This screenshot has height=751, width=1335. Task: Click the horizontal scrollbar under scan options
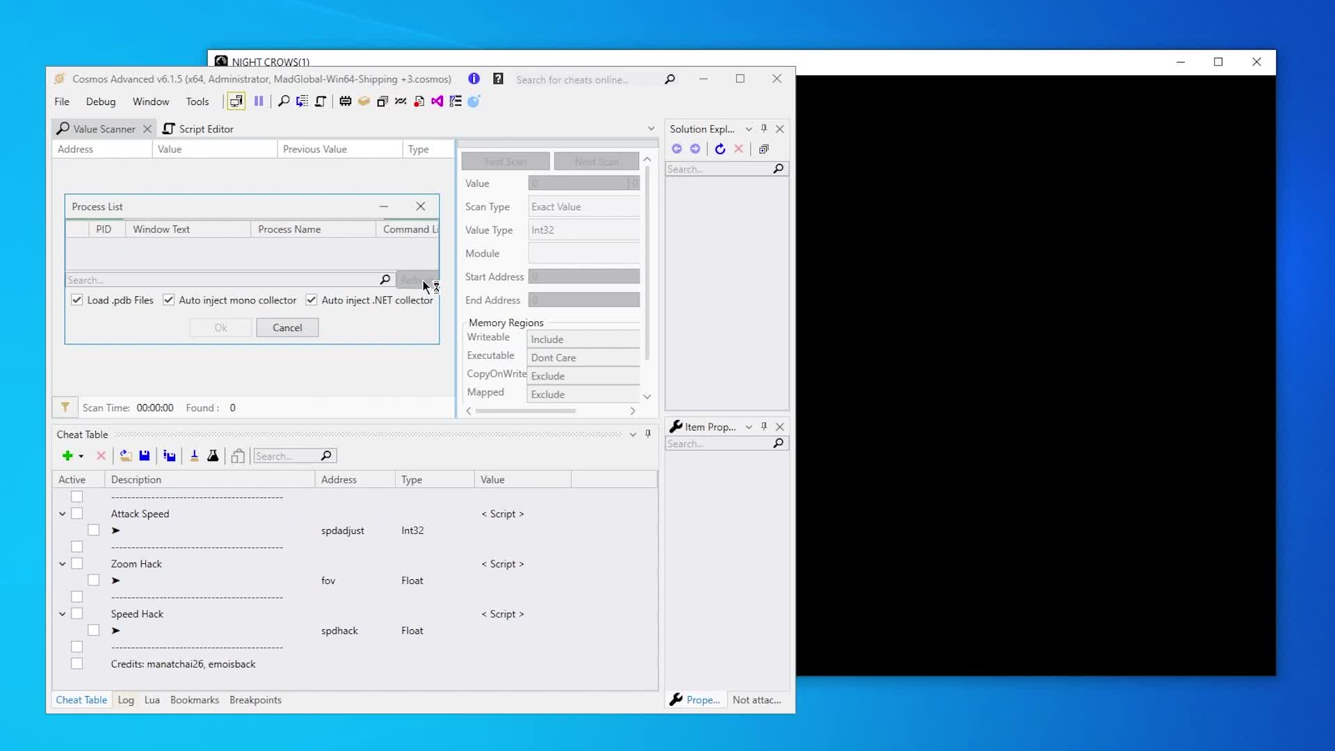pos(526,411)
